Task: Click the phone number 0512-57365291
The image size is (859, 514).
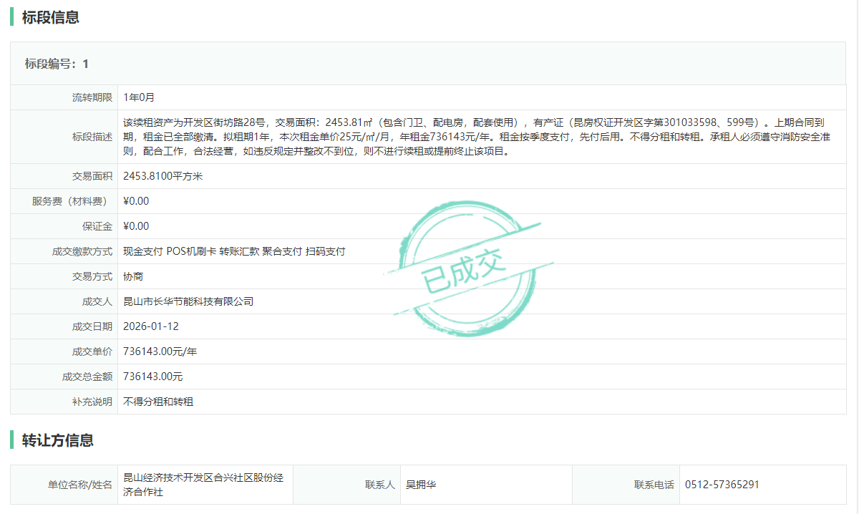Action: click(722, 485)
